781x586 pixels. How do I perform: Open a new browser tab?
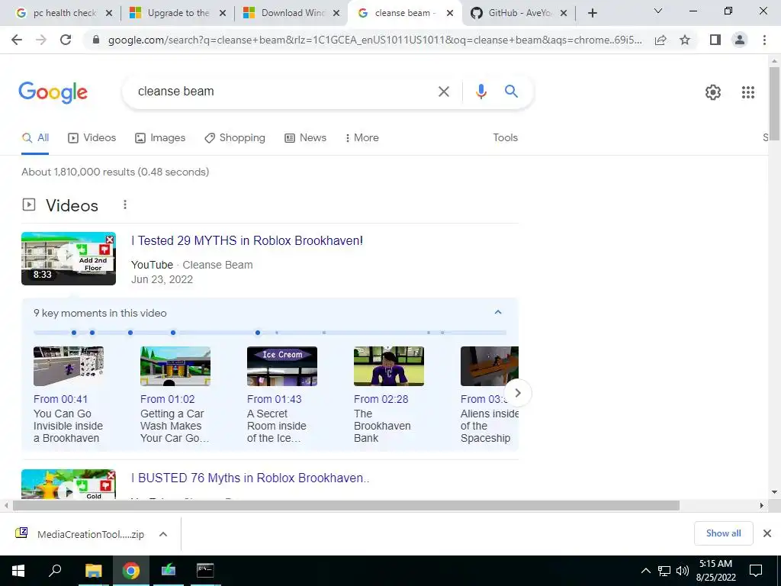pos(592,13)
